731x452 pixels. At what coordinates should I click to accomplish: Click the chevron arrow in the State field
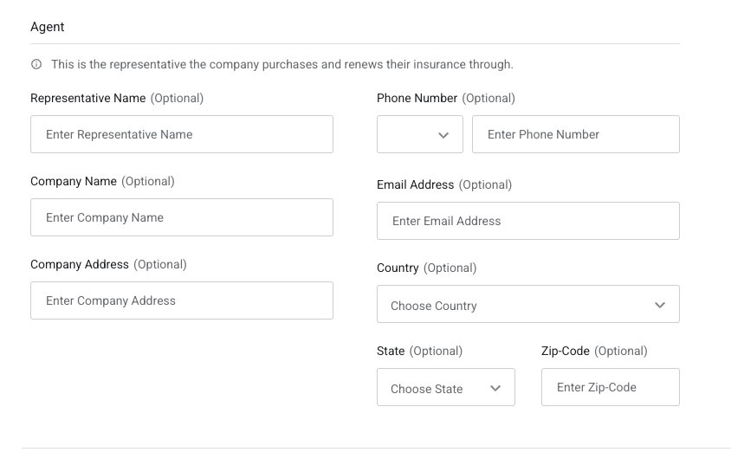[495, 388]
